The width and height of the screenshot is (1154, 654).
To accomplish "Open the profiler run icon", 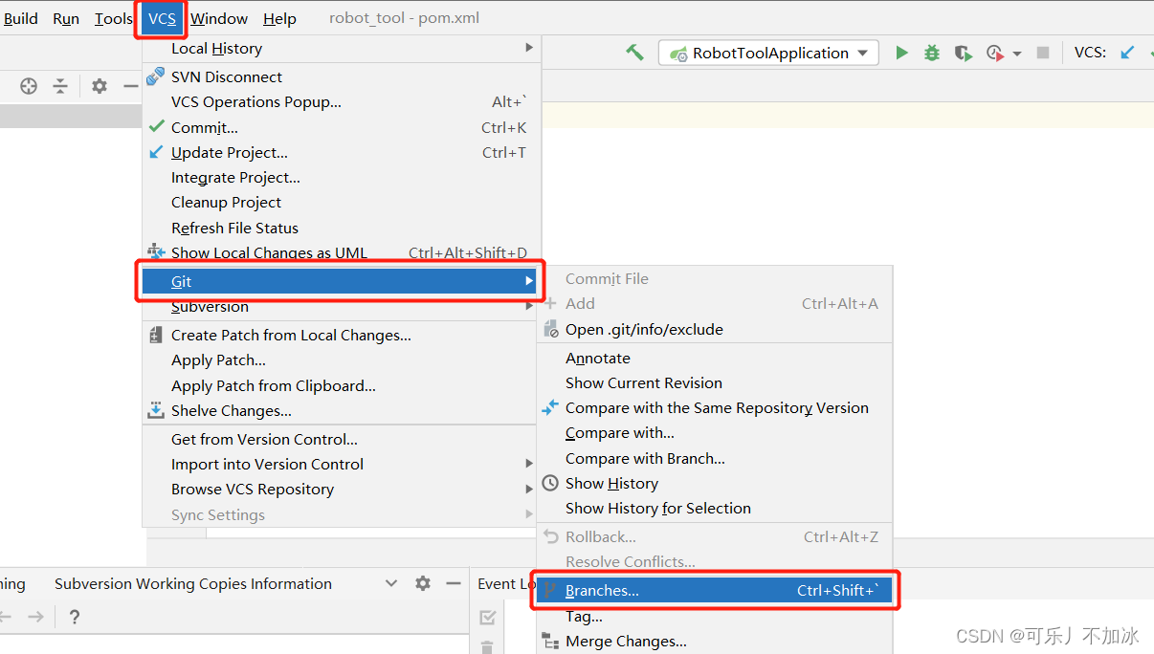I will (995, 53).
